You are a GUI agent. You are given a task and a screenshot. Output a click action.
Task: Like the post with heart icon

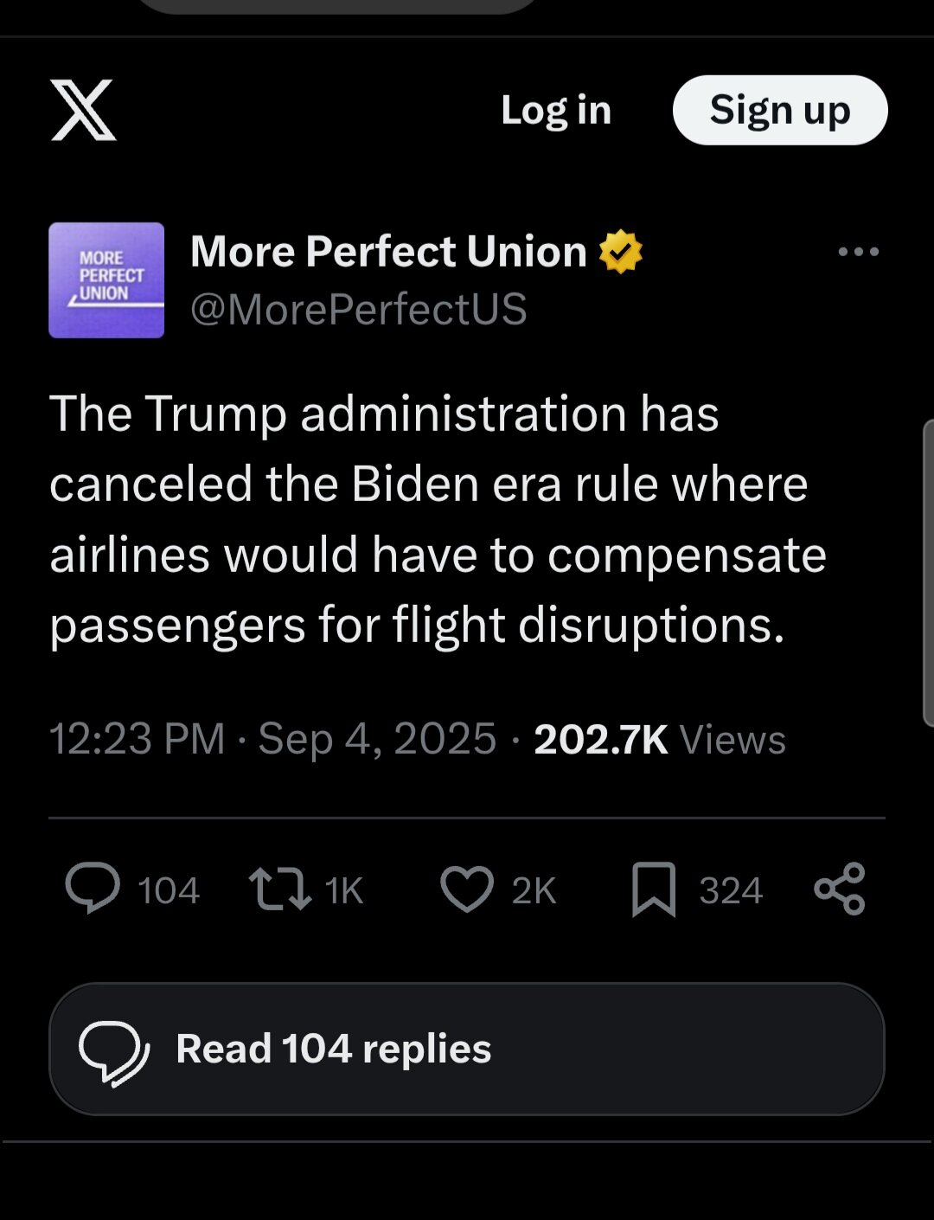pos(467,889)
